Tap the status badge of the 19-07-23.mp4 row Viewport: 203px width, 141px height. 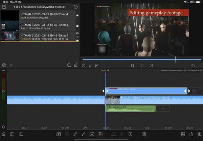coord(77,16)
